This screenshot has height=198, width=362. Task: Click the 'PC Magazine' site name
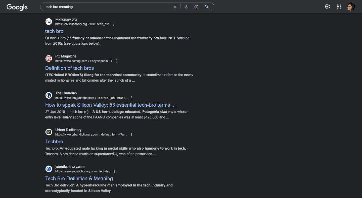[x=66, y=56]
